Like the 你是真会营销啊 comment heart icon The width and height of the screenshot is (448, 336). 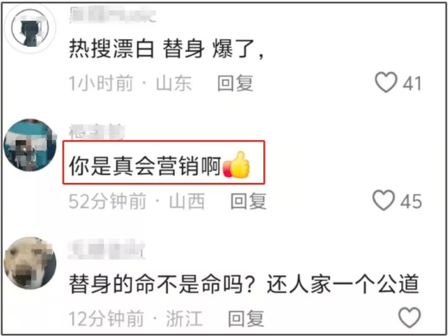384,201
